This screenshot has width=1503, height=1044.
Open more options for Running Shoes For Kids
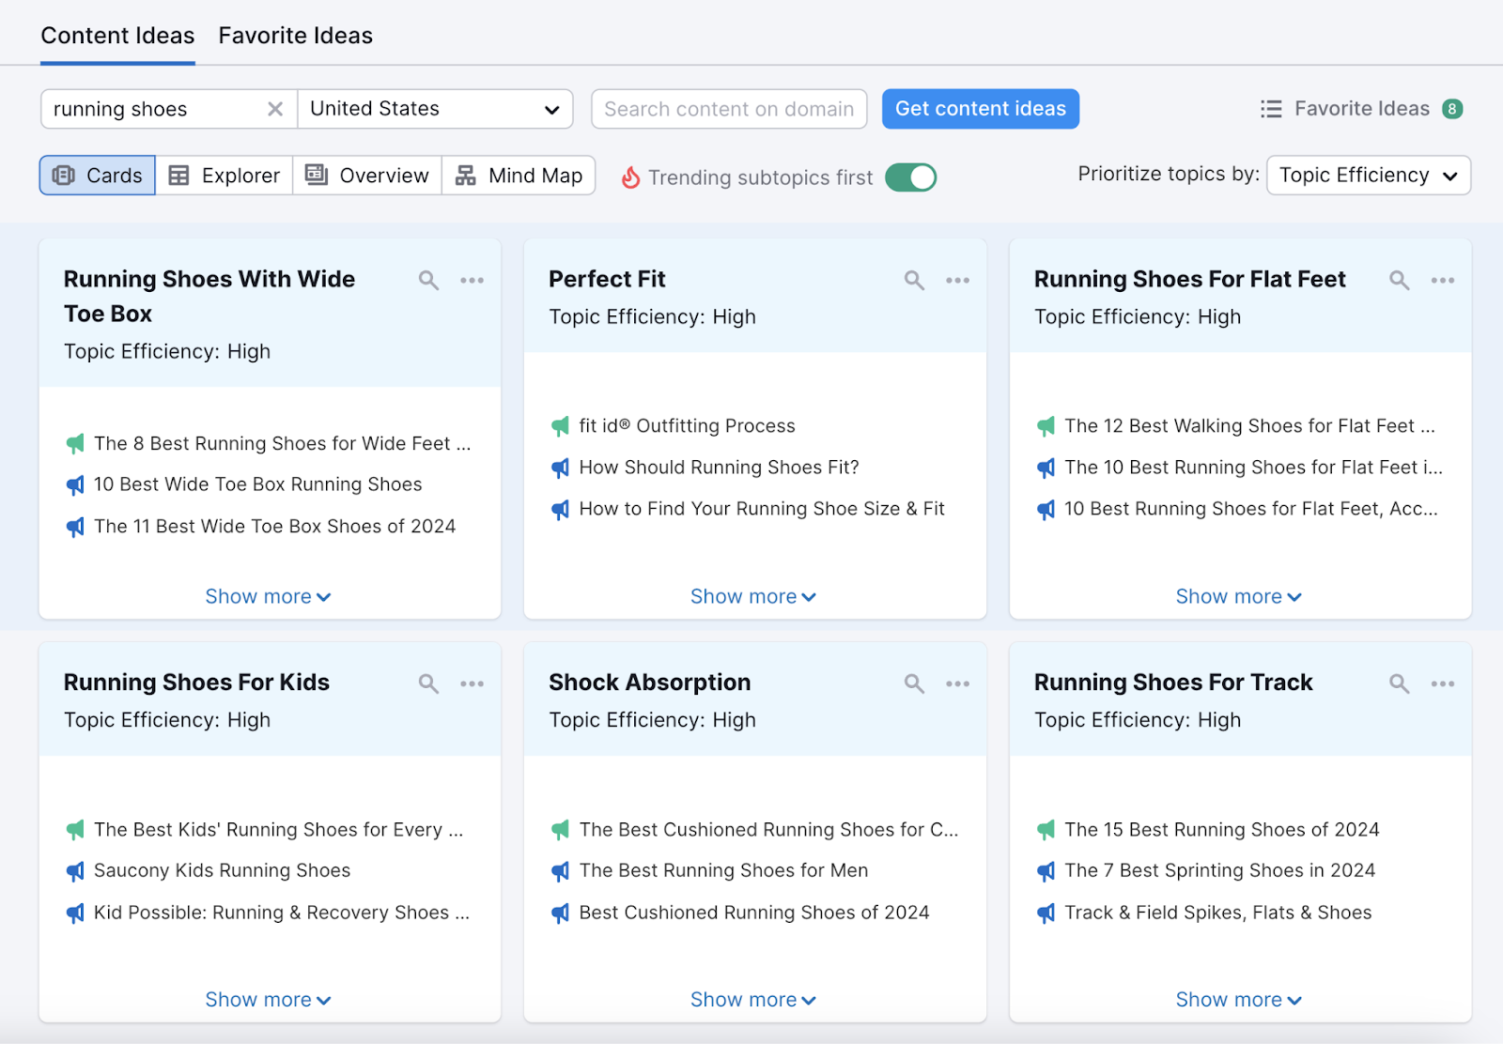click(x=472, y=683)
